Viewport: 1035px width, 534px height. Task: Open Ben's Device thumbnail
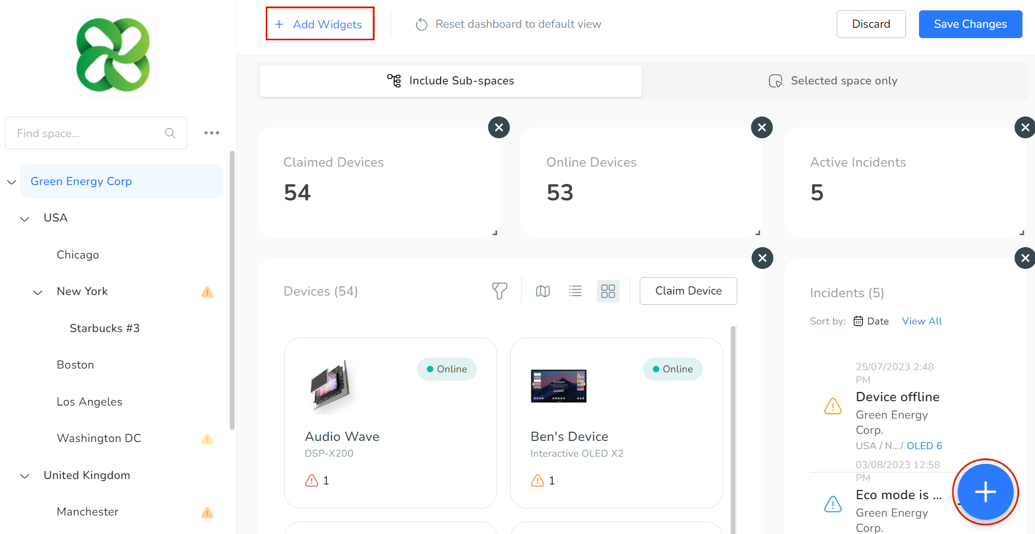click(x=559, y=386)
